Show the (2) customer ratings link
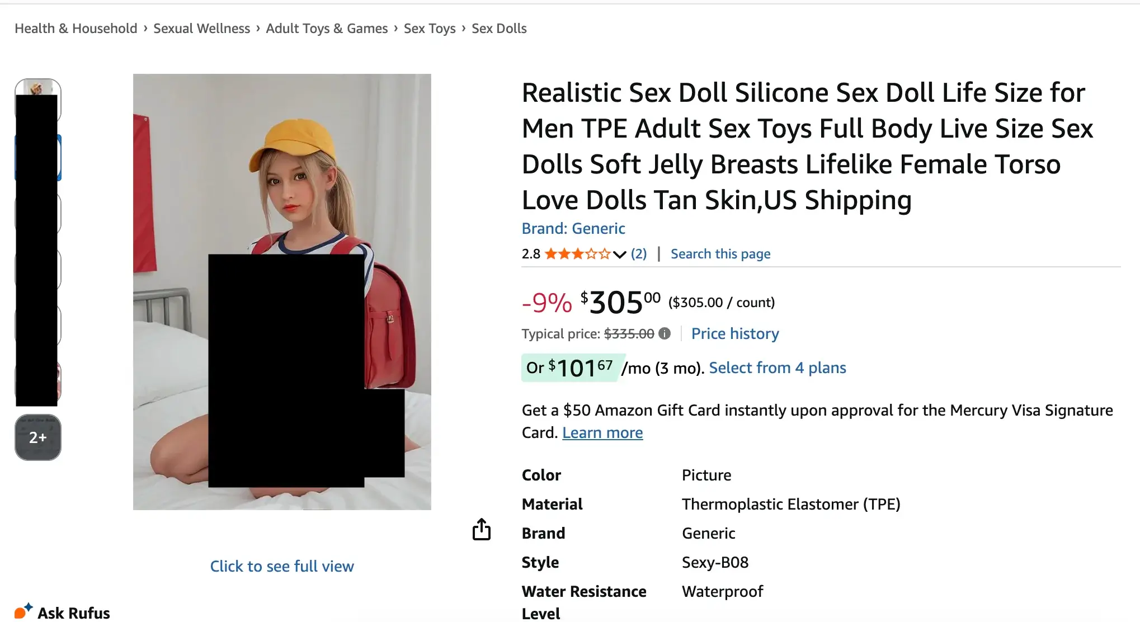 pos(639,254)
